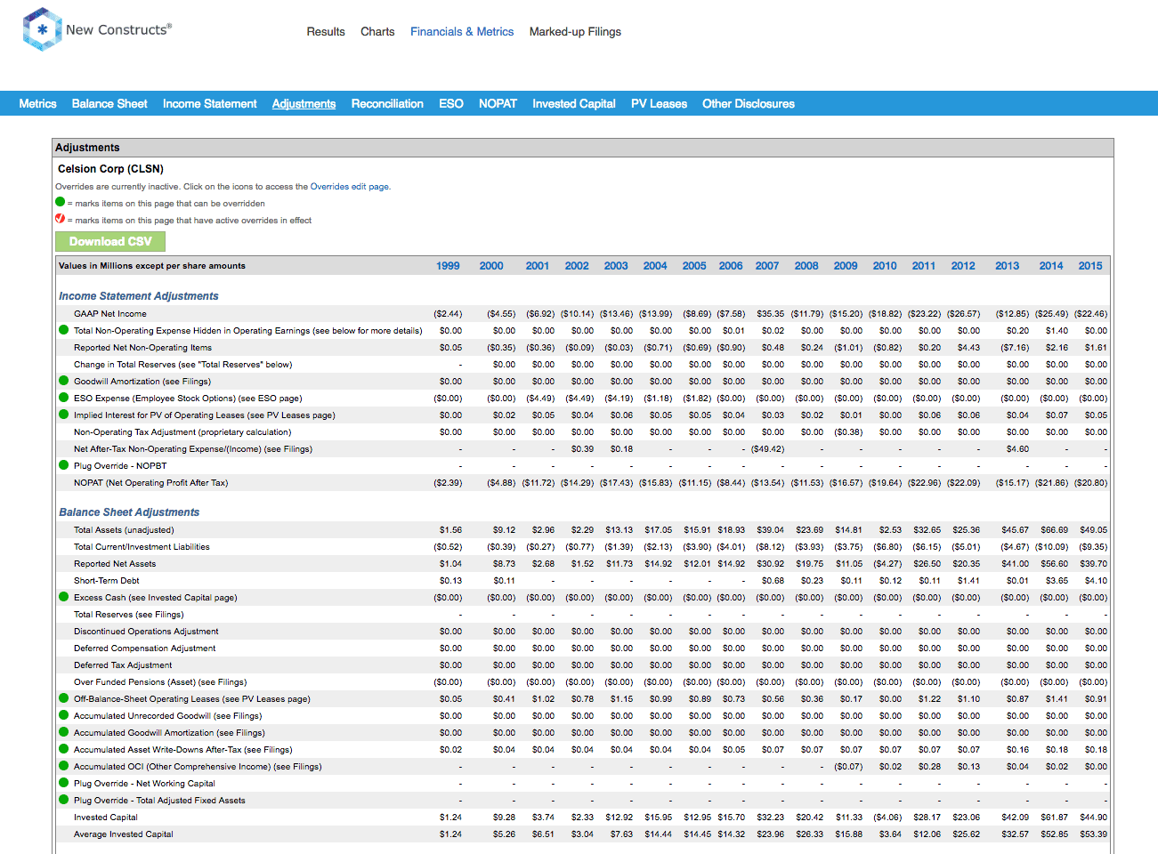
Task: Click the Celsion Corp (CLSN) title
Action: coord(110,169)
